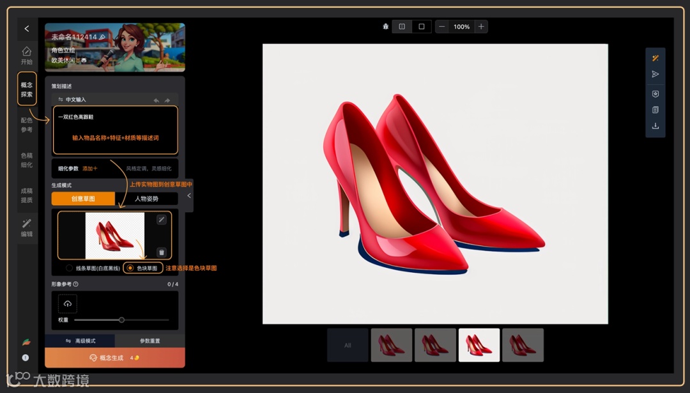Click the bug icon above the canvas
This screenshot has width=690, height=393.
coord(385,27)
